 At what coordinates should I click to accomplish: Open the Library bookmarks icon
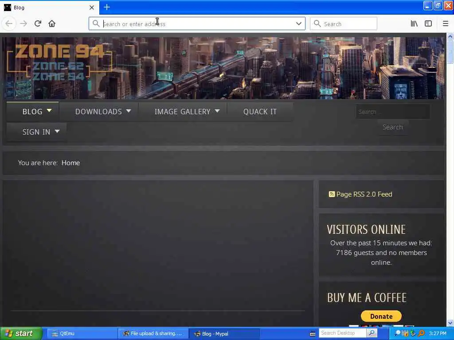[414, 24]
